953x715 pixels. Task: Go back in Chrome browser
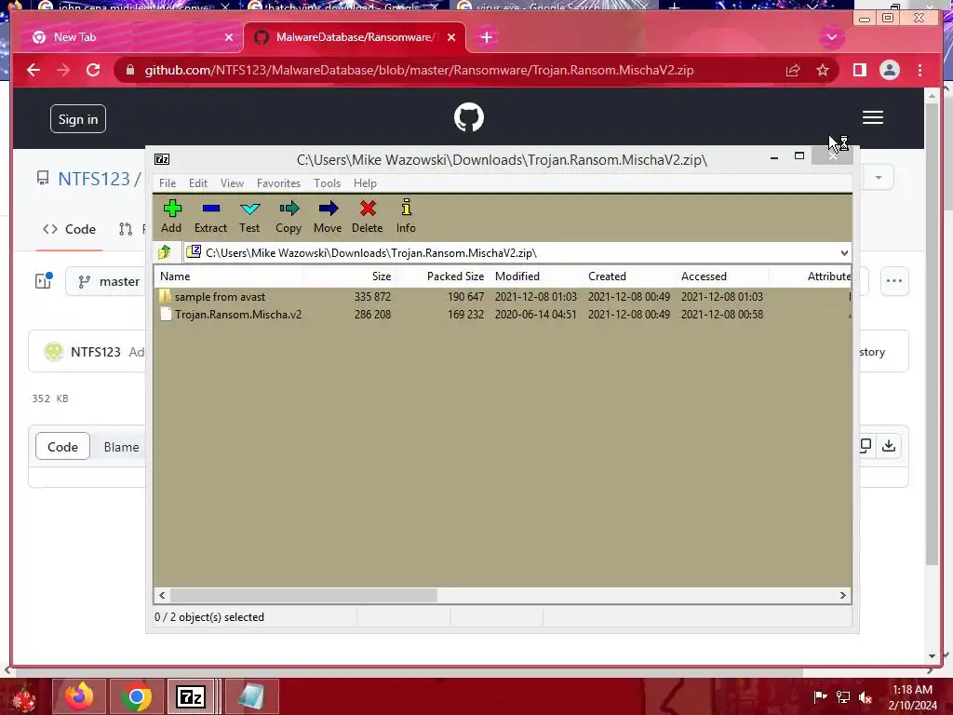34,70
